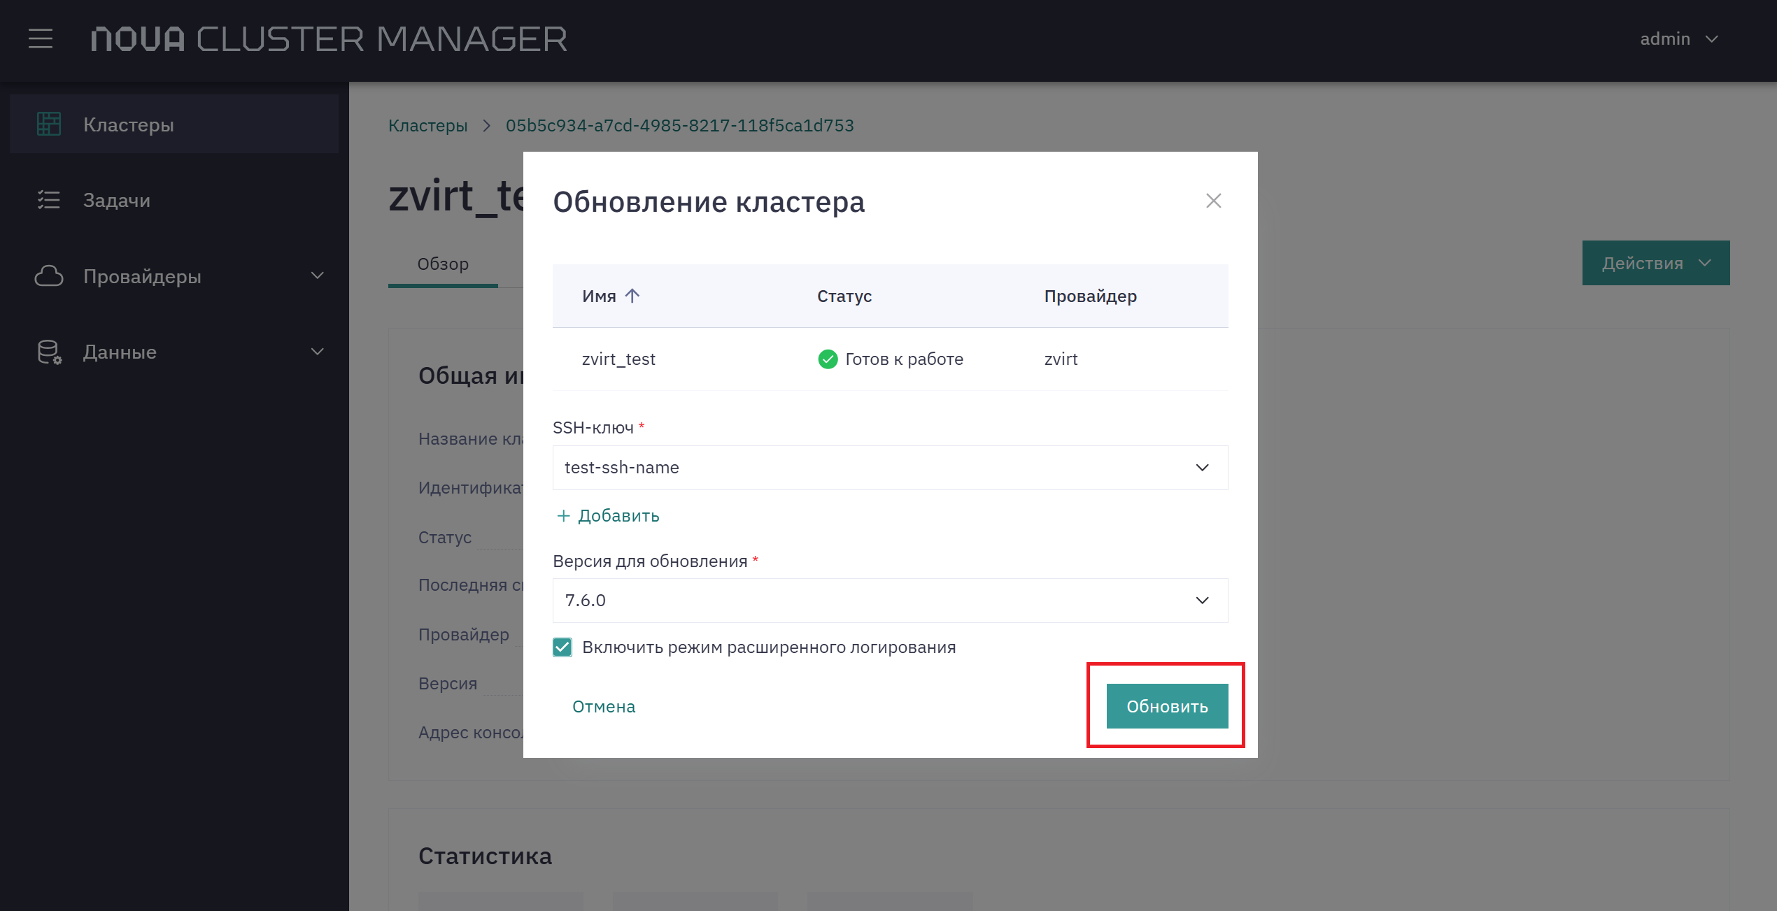
Task: Open the admin user menu
Action: [x=1679, y=38]
